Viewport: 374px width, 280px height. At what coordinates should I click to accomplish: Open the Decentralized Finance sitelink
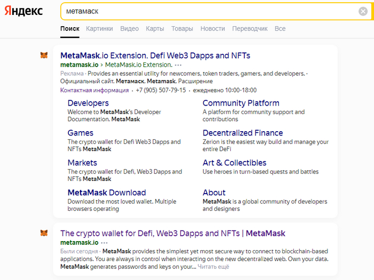click(x=243, y=133)
